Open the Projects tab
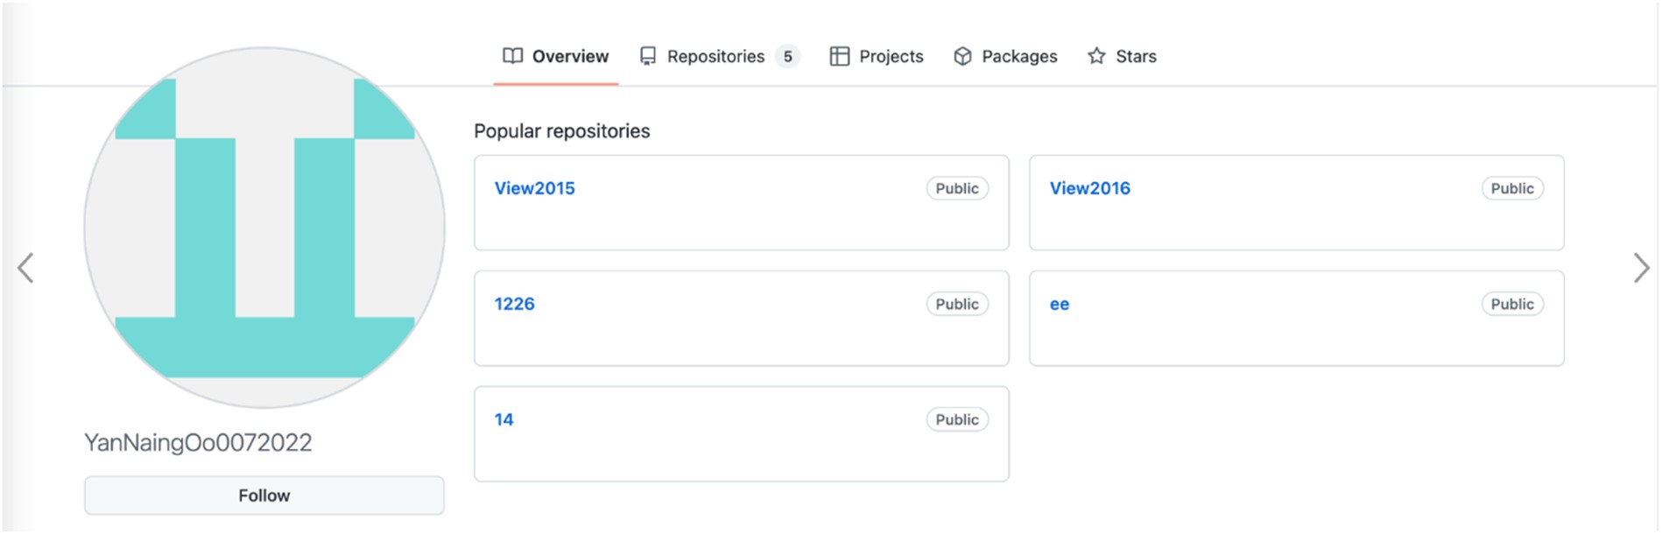The height and width of the screenshot is (534, 1662). tap(891, 56)
